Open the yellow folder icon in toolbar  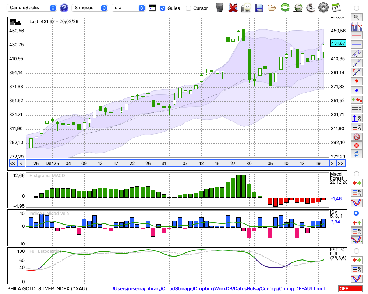272,7
